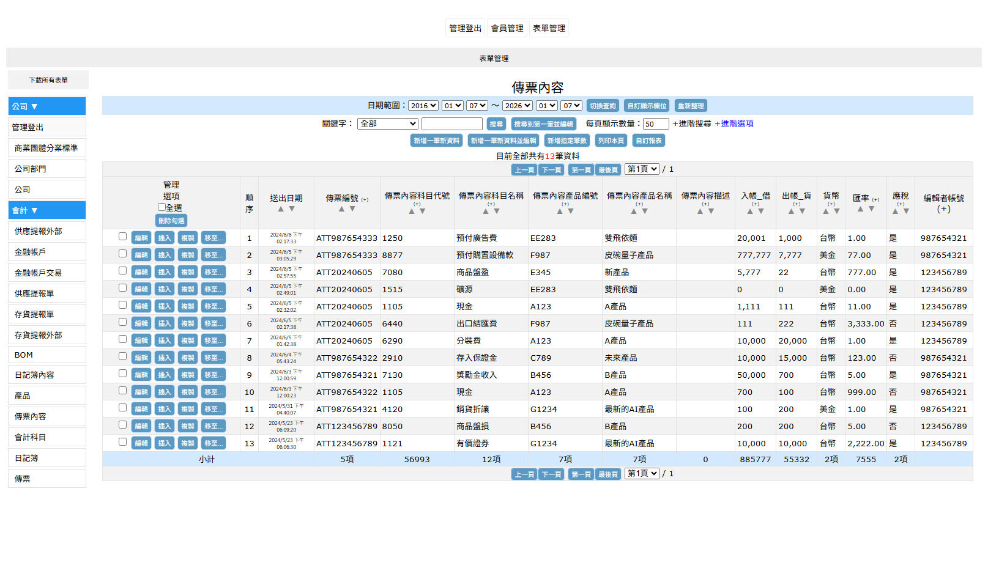
Task: Sort 送出日期 column ascending
Action: (281, 209)
